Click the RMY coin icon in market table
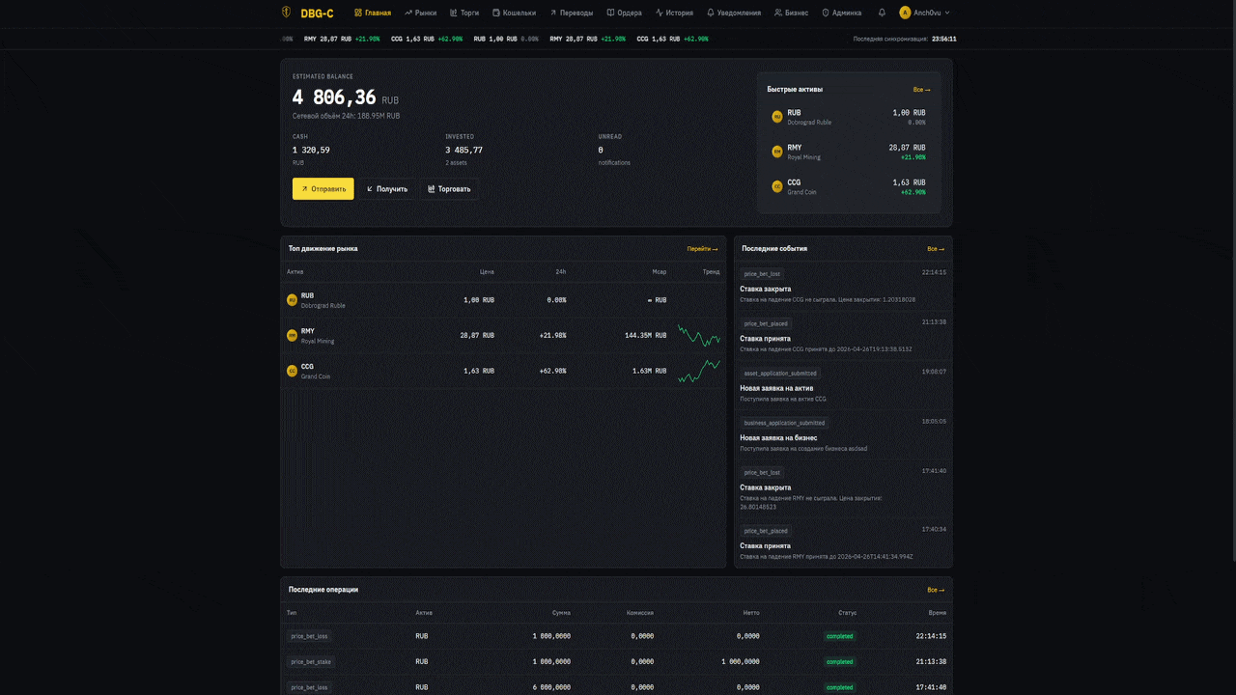 tap(293, 335)
